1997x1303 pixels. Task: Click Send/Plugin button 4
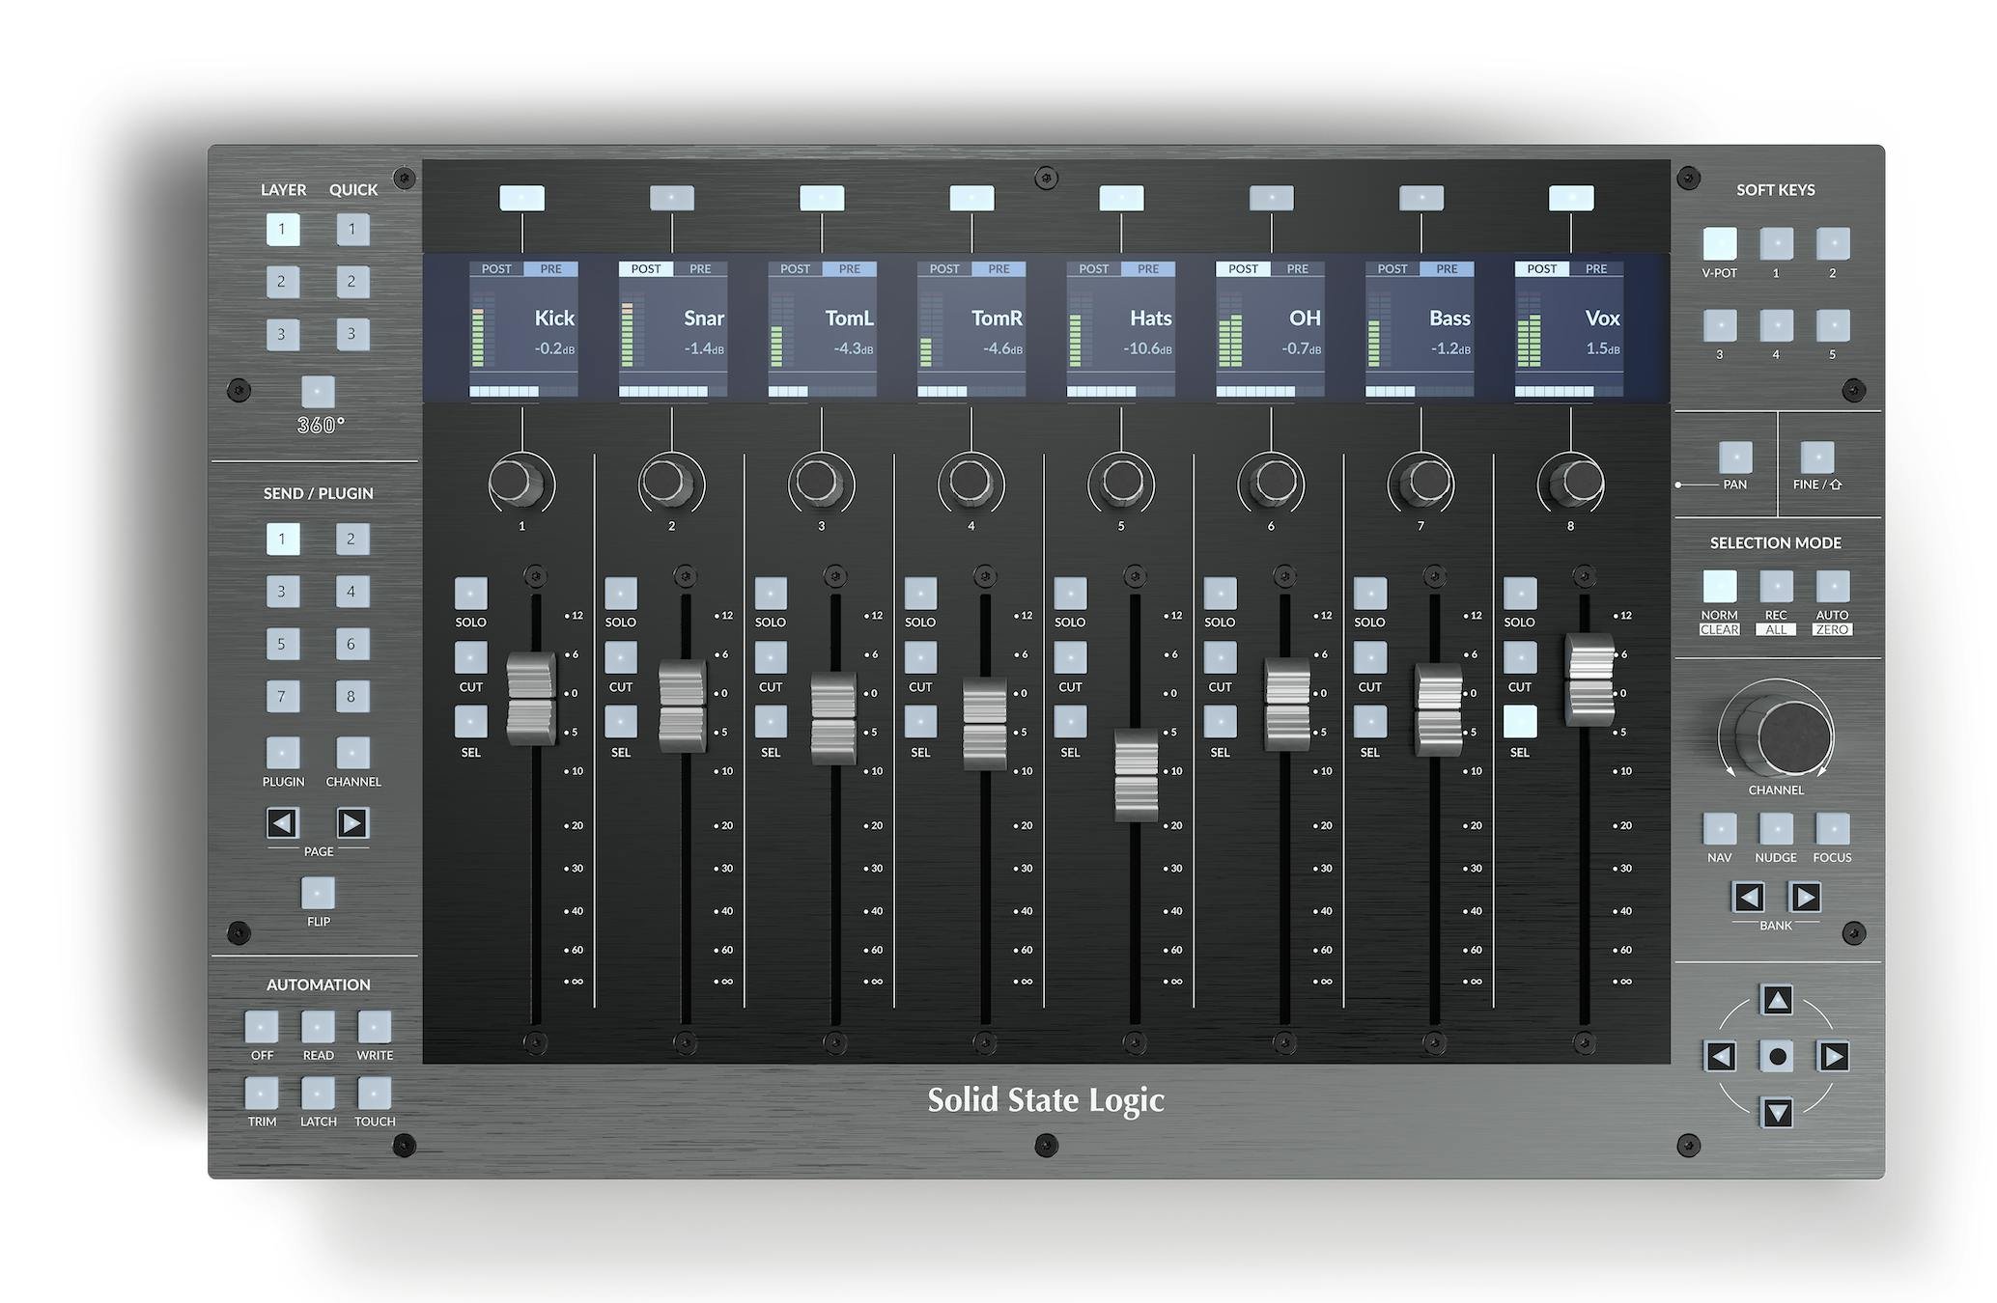(x=352, y=592)
